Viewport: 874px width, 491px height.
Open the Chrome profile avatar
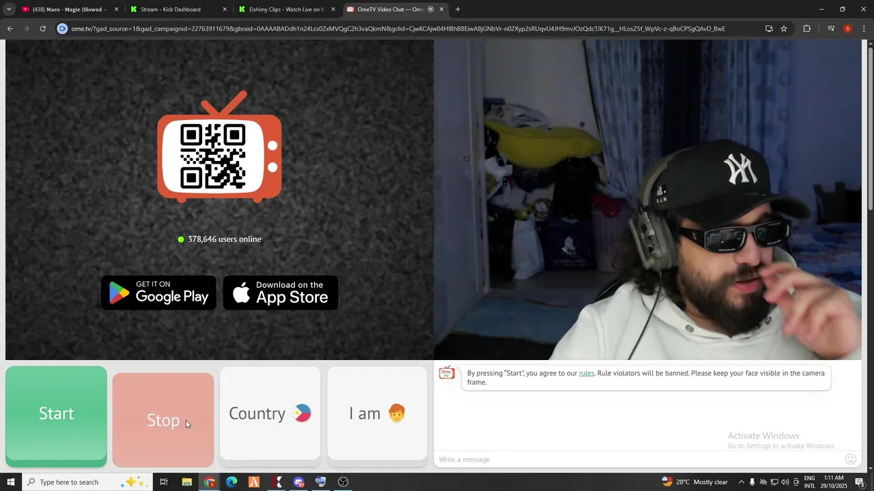[x=847, y=29]
